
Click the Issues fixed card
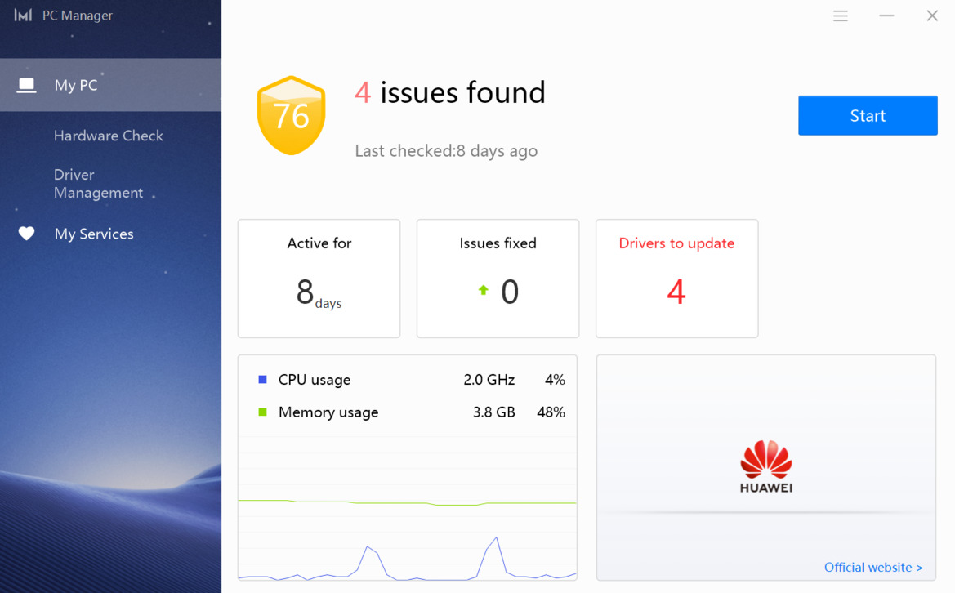(x=498, y=279)
